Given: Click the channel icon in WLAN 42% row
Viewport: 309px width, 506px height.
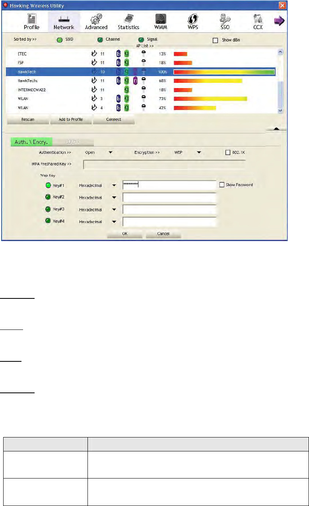Looking at the screenshot, I should pos(95,108).
